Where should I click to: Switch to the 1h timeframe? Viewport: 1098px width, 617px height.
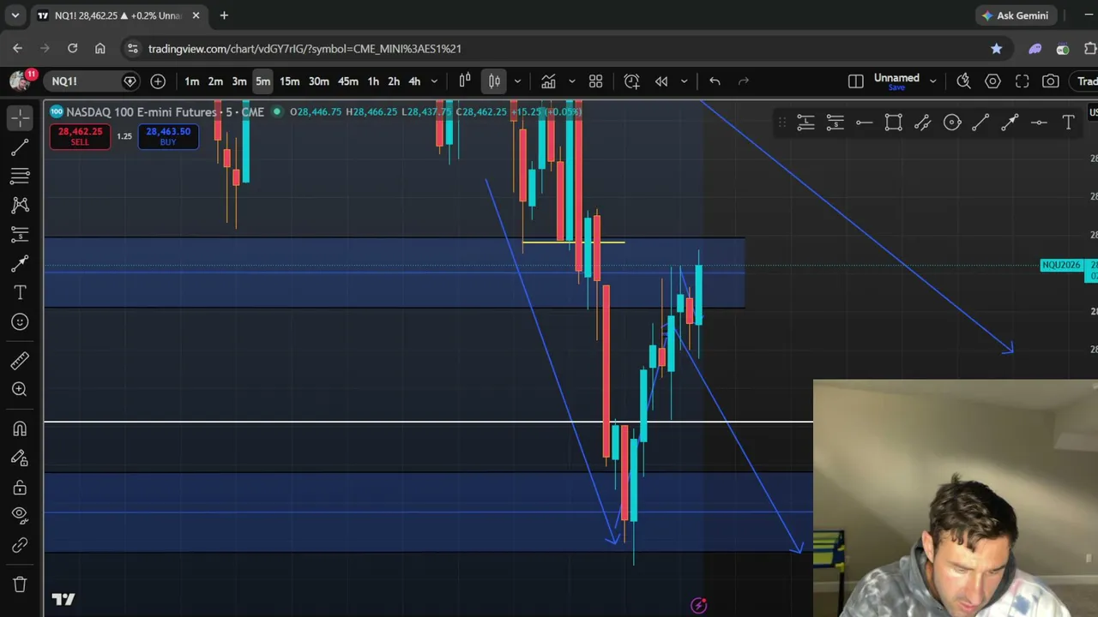click(373, 81)
